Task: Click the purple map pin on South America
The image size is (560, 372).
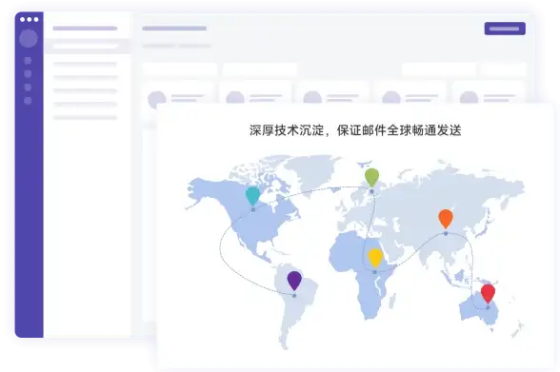Action: [x=294, y=281]
